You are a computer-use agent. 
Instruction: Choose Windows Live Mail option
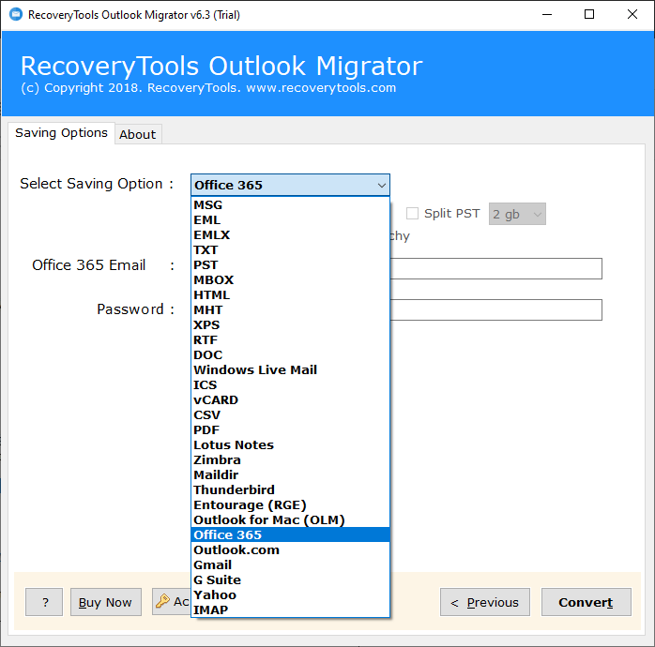(x=290, y=370)
